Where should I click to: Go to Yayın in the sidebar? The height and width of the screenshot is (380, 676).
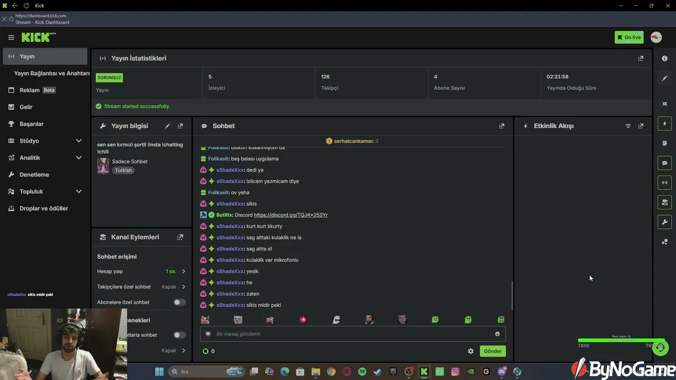tap(45, 56)
